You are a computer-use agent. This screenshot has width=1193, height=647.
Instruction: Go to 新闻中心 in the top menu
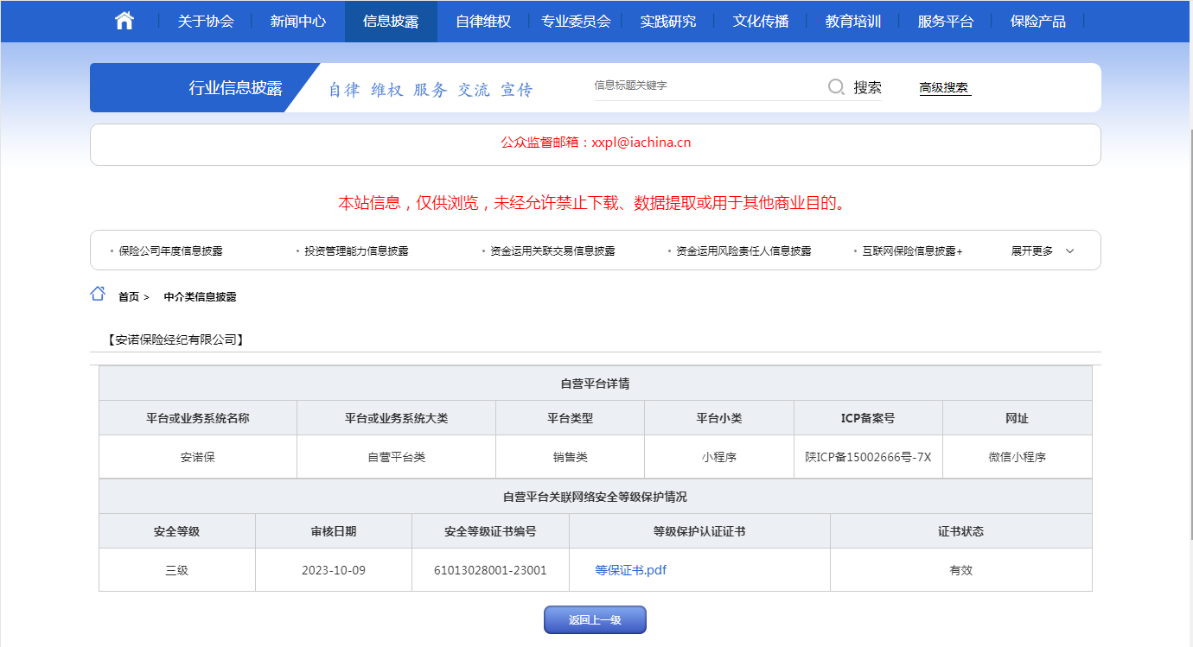[298, 21]
